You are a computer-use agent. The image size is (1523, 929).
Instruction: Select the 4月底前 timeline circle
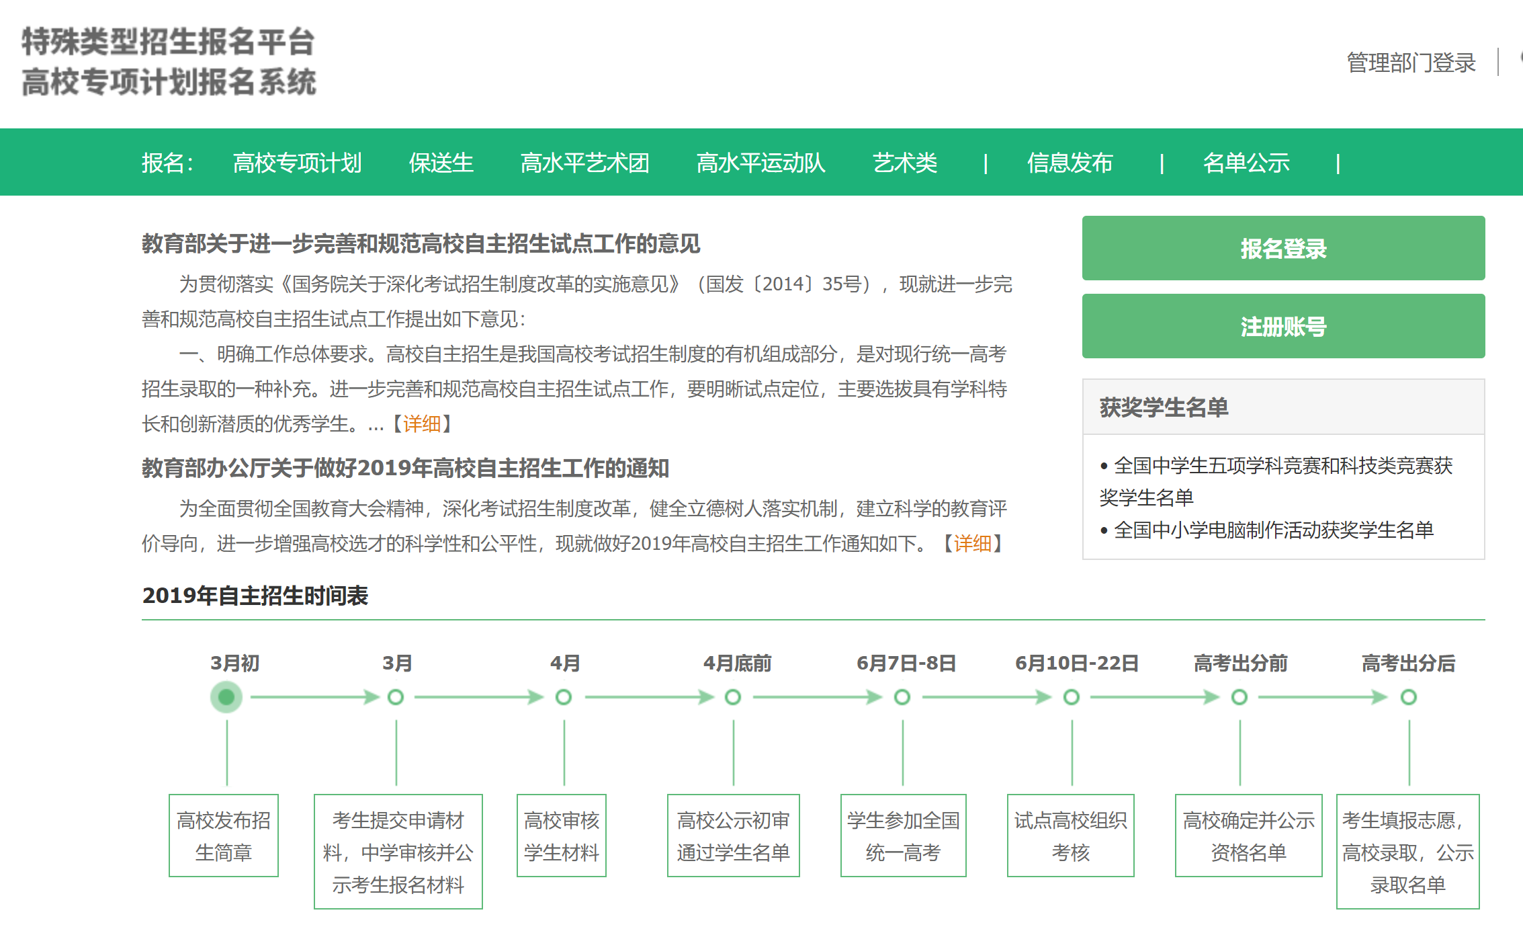point(733,697)
